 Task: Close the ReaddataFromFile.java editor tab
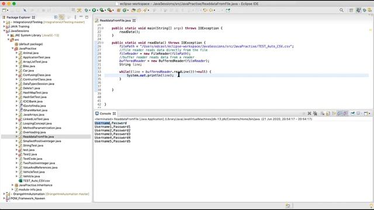[x=134, y=20]
